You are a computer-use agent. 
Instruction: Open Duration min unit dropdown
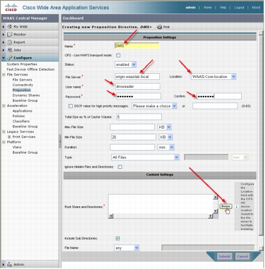tap(166, 147)
